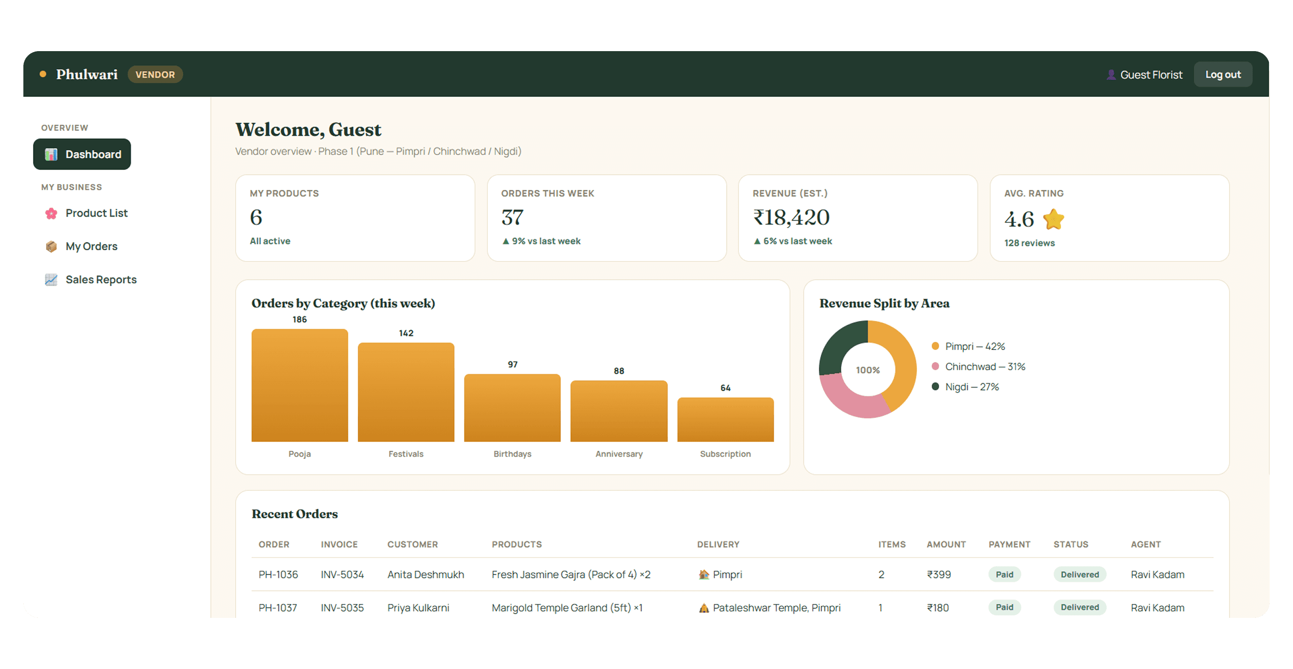Click the 100% donut chart center
This screenshot has width=1293, height=669.
[868, 371]
